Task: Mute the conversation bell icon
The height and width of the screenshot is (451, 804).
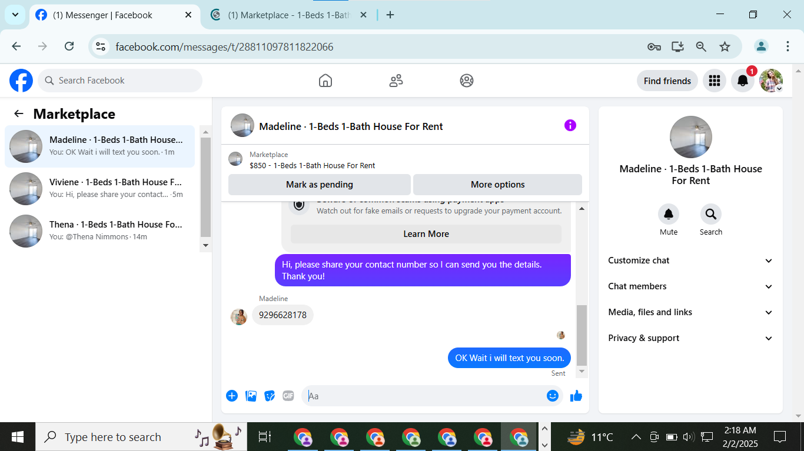Action: click(x=669, y=214)
